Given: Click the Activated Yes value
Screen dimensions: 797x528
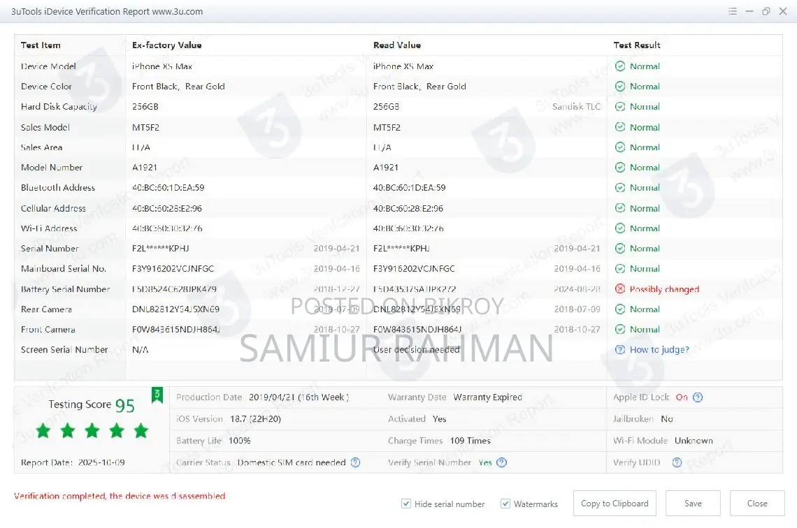Looking at the screenshot, I should pyautogui.click(x=439, y=419).
